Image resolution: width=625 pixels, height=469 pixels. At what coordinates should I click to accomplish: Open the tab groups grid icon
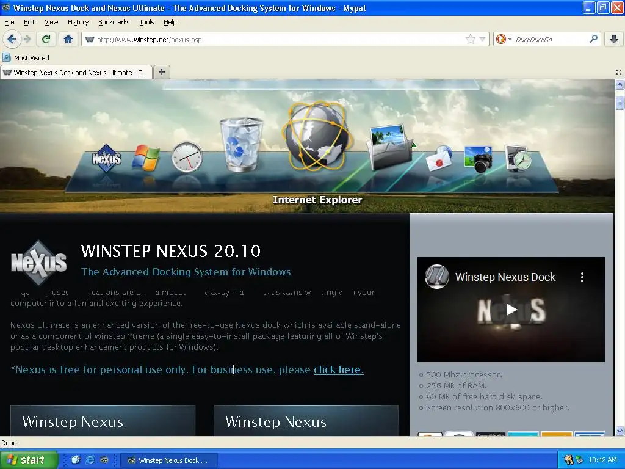click(619, 72)
